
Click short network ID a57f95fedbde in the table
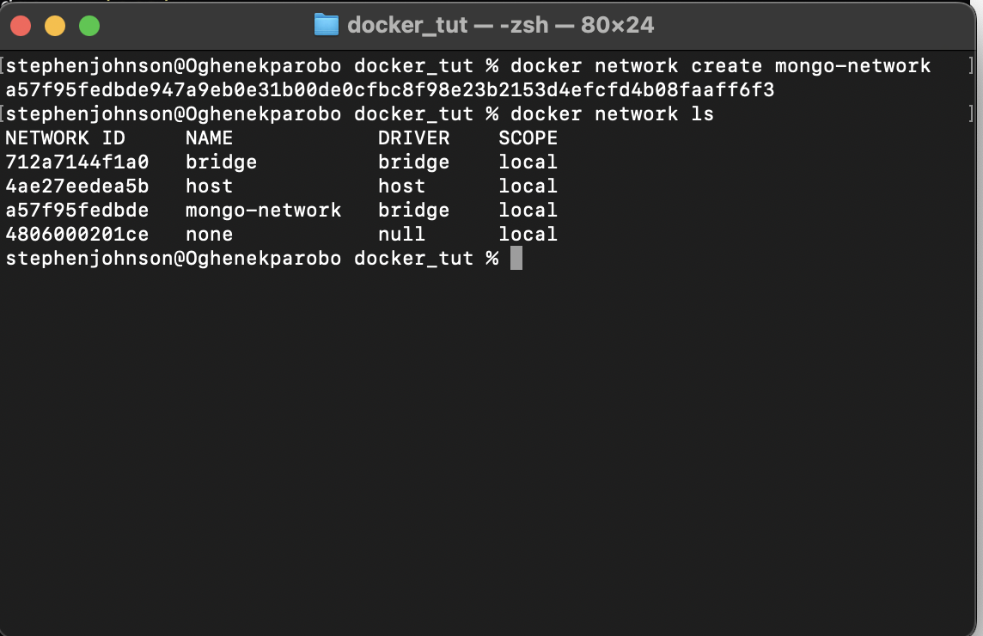tap(77, 211)
